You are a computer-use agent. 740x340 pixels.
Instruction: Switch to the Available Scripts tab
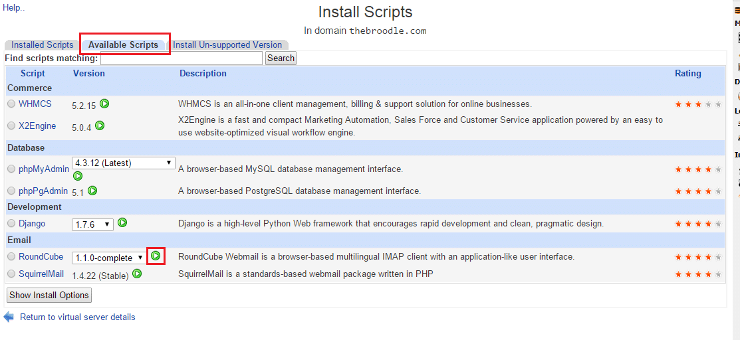(x=123, y=44)
